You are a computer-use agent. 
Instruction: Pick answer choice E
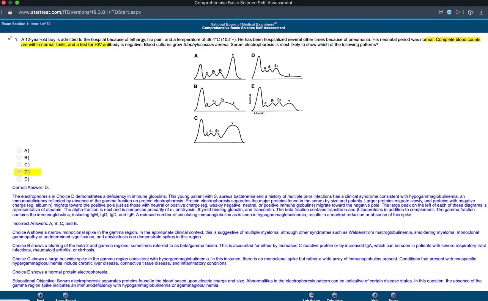[19, 179]
